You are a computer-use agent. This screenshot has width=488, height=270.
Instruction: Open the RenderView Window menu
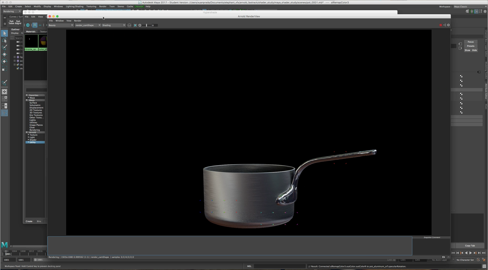click(59, 21)
